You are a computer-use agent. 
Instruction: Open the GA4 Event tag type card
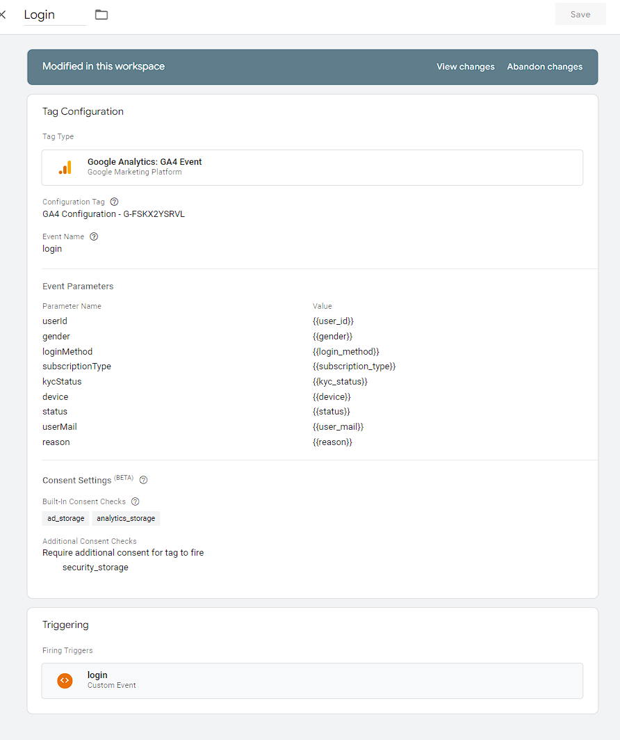coord(312,168)
